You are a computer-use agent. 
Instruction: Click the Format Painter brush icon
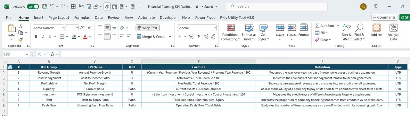click(x=20, y=40)
